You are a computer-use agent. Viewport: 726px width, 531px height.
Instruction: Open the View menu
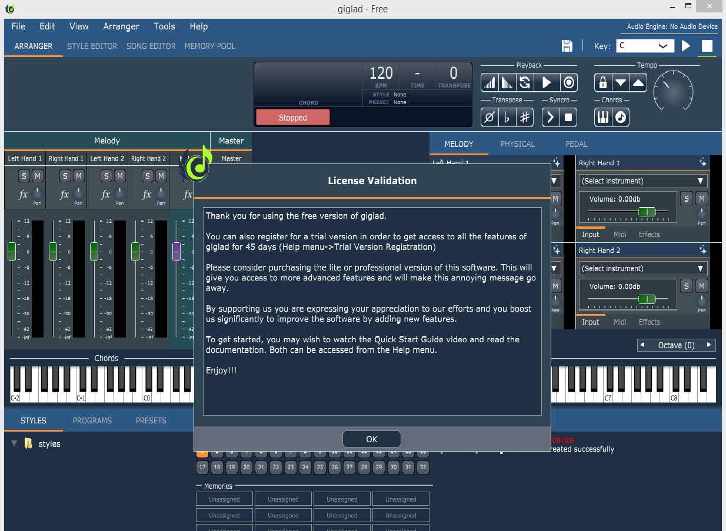(79, 26)
